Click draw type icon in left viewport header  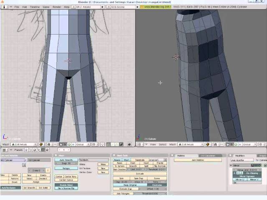(x=41, y=145)
